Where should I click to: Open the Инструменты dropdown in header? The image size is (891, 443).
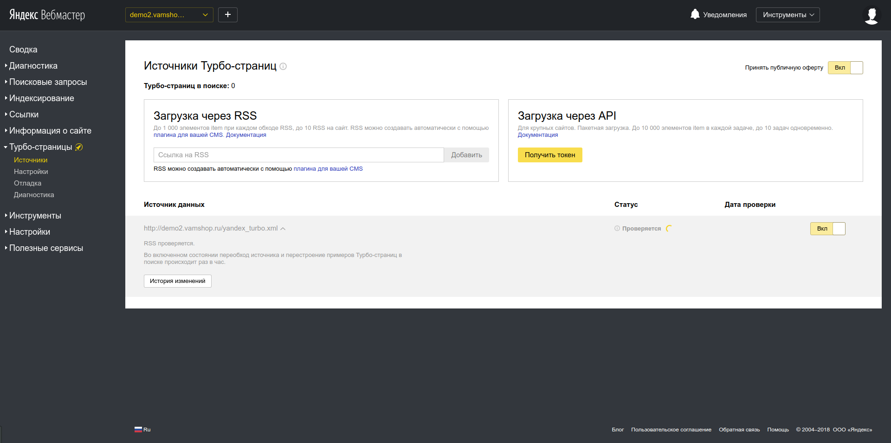point(788,15)
